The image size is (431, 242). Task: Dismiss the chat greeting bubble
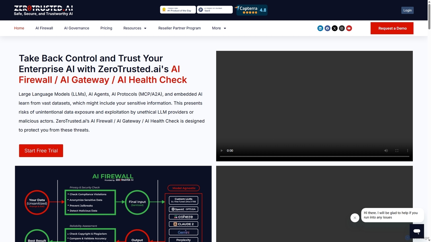(x=355, y=218)
